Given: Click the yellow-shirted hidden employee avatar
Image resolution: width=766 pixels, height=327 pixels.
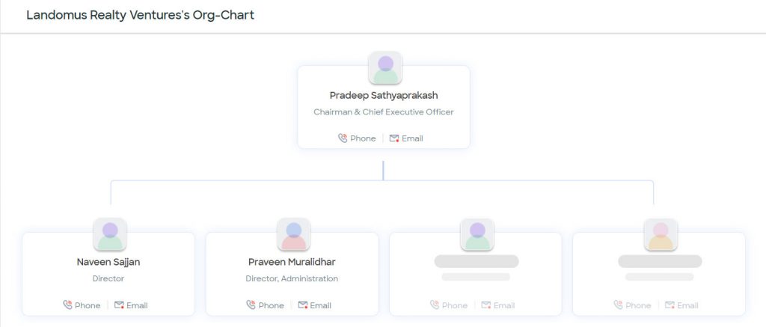Looking at the screenshot, I should [661, 235].
